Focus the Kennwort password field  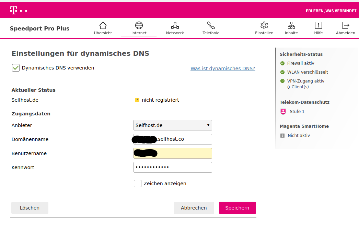pyautogui.click(x=173, y=167)
